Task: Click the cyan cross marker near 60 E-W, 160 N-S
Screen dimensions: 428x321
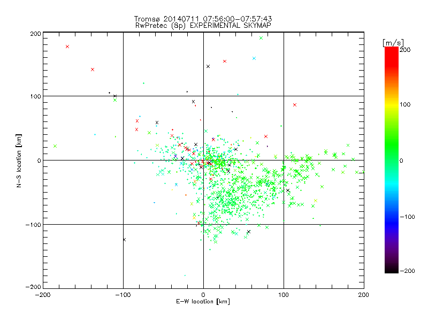Action: [254, 58]
